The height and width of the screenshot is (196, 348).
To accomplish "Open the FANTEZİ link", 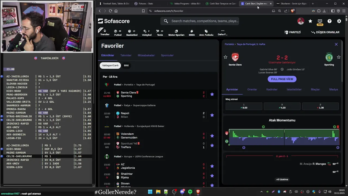I will tap(293, 32).
